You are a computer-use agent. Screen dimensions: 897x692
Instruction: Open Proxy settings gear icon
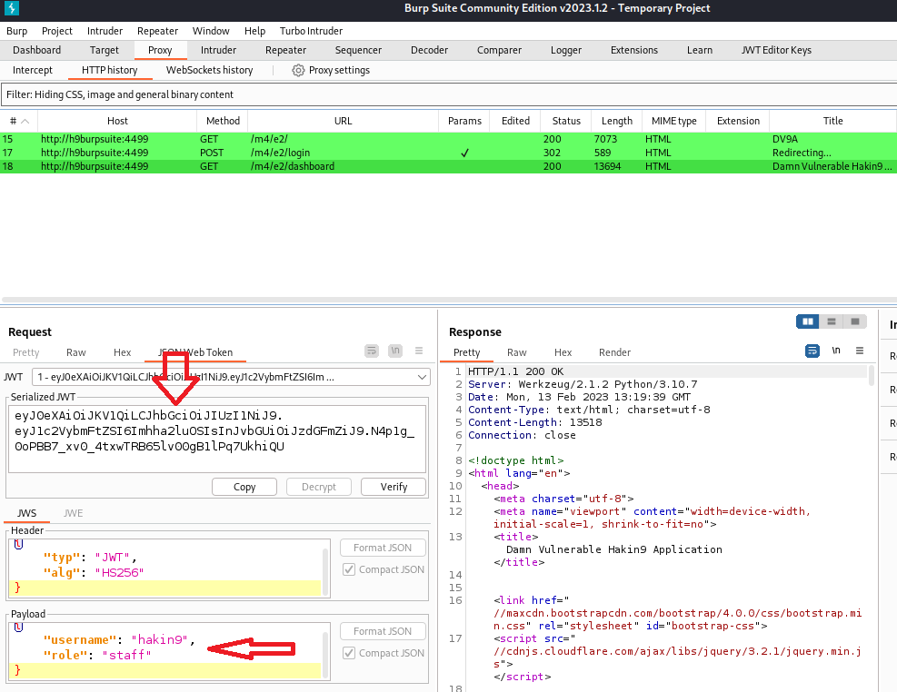pyautogui.click(x=298, y=70)
